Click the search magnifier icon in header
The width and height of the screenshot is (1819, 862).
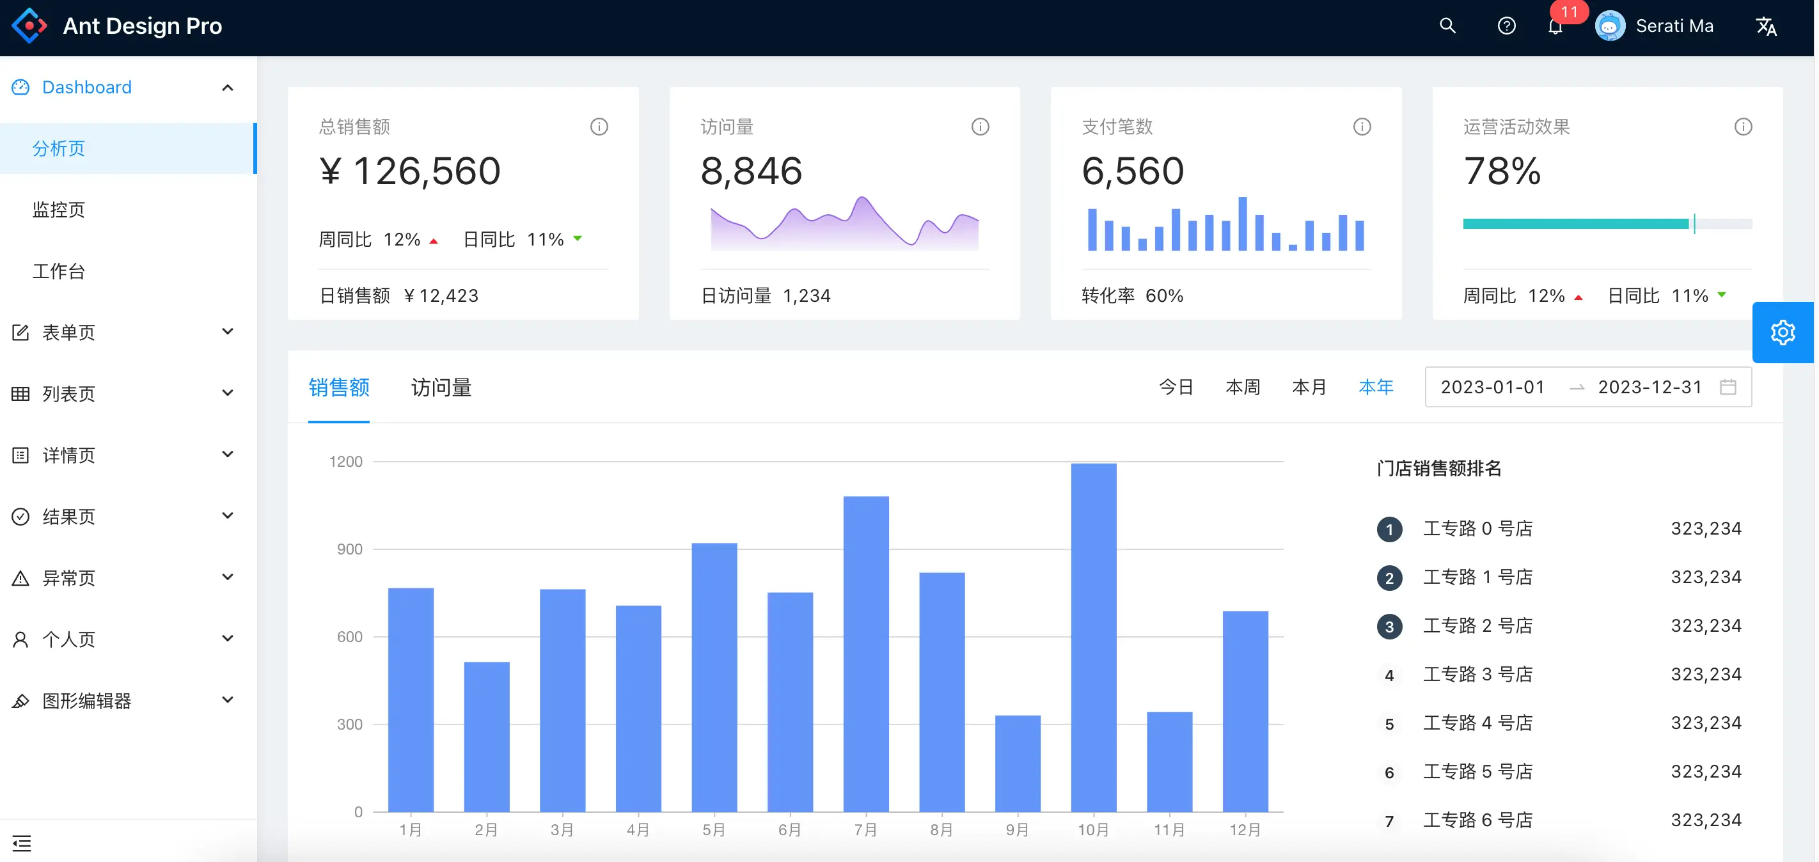[1447, 26]
